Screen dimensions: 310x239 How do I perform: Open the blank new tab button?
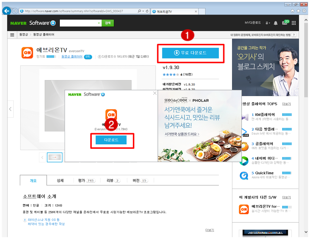201,12
